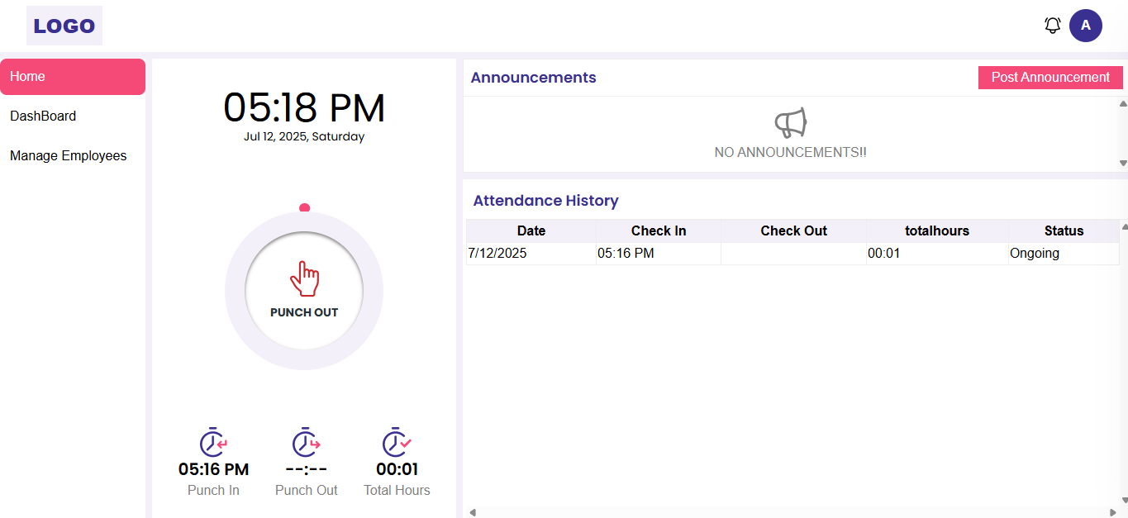Click the red hand pointer icon
The height and width of the screenshot is (518, 1128).
pyautogui.click(x=304, y=279)
